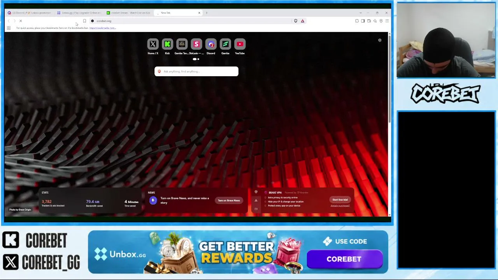Toggle the browser sidebar panel icon
The width and height of the screenshot is (498, 280).
[363, 21]
